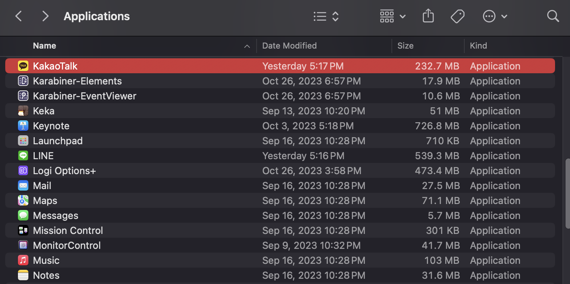Click the 726.8 MB size of Keynote
The image size is (570, 284).
437,126
